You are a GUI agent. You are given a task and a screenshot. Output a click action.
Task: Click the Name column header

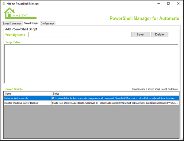[x=28, y=94]
